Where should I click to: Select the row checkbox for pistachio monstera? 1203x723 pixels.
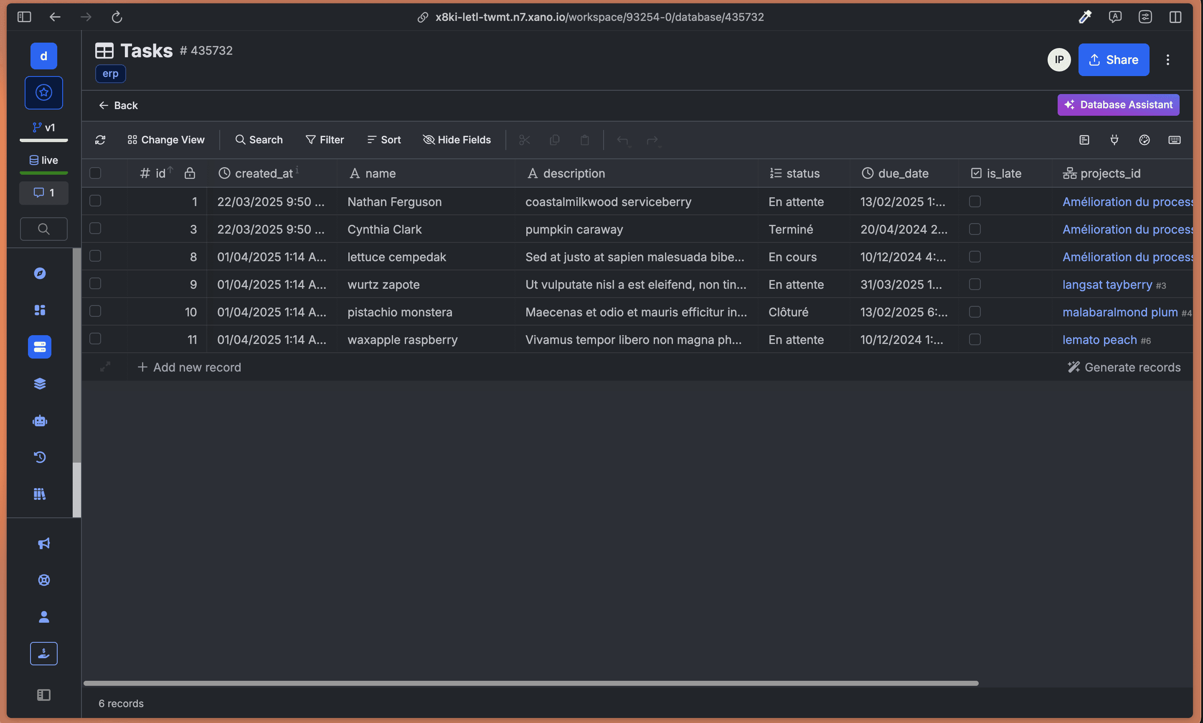point(95,311)
